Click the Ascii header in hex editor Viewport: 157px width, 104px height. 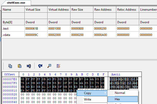116,74
